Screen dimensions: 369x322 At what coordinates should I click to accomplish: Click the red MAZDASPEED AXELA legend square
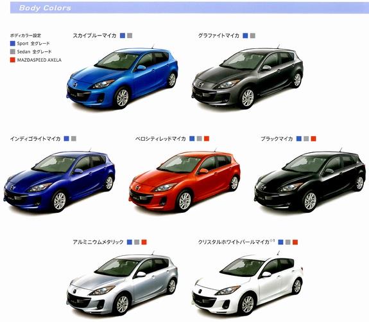coord(13,60)
